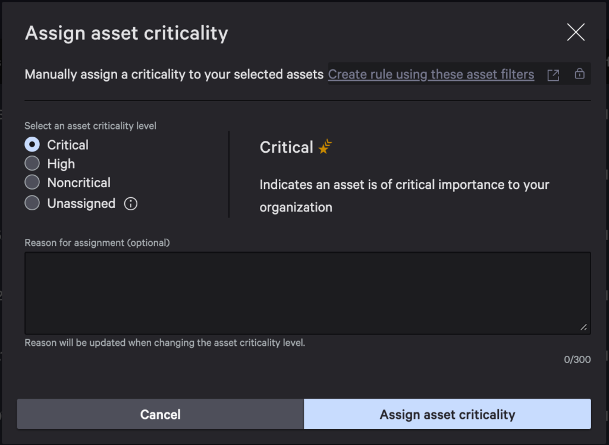Select the High criticality level
The height and width of the screenshot is (445, 609).
tap(33, 163)
